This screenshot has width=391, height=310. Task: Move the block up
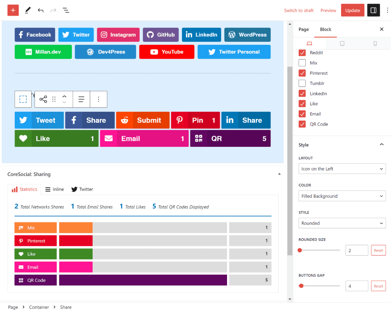click(x=64, y=96)
